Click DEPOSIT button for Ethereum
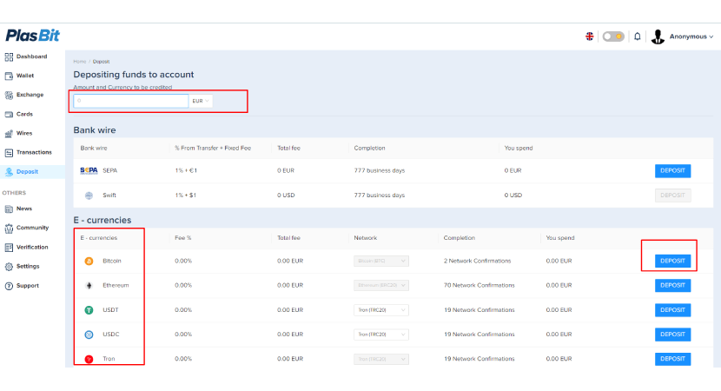 672,285
